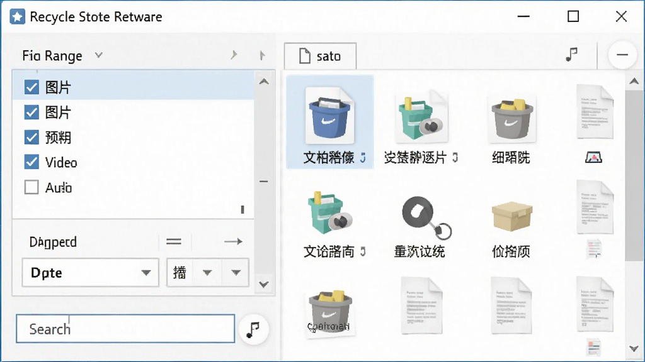This screenshot has height=362, width=645.
Task: Open the bottom row document next to gray bin
Action: tap(421, 306)
